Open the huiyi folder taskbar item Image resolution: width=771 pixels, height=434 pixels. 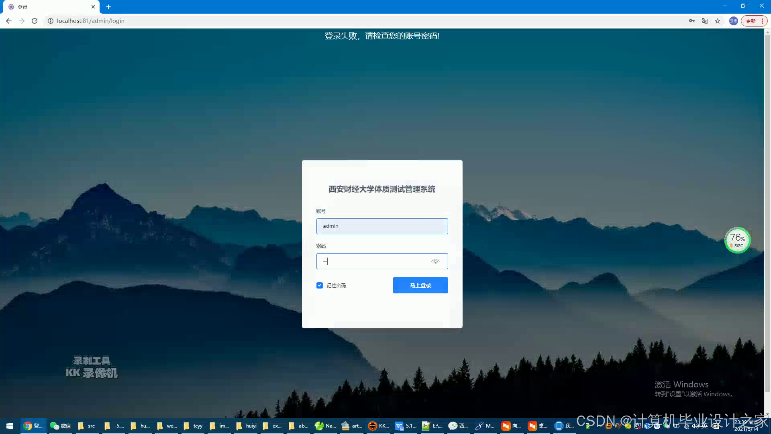pos(246,426)
